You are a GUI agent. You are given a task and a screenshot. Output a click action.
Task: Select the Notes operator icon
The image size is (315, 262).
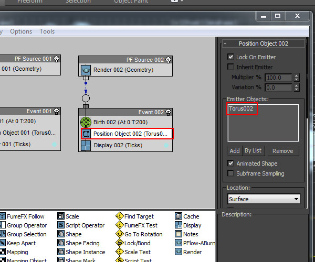point(178,234)
